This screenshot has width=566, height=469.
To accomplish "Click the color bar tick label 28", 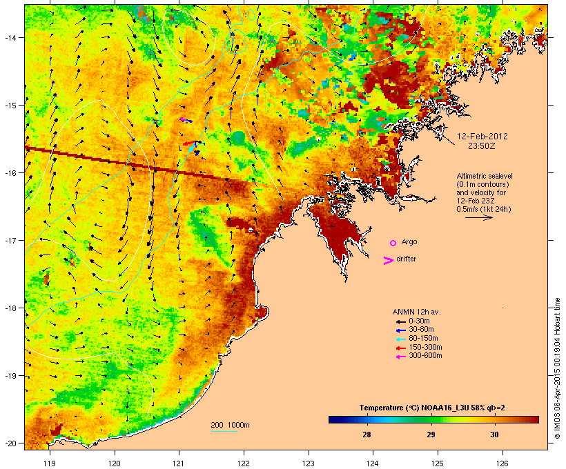I will point(367,435).
